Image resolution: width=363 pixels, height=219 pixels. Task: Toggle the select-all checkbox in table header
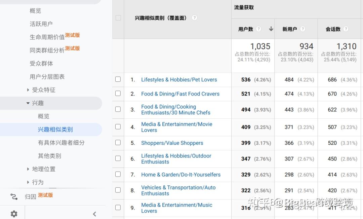tap(118, 18)
